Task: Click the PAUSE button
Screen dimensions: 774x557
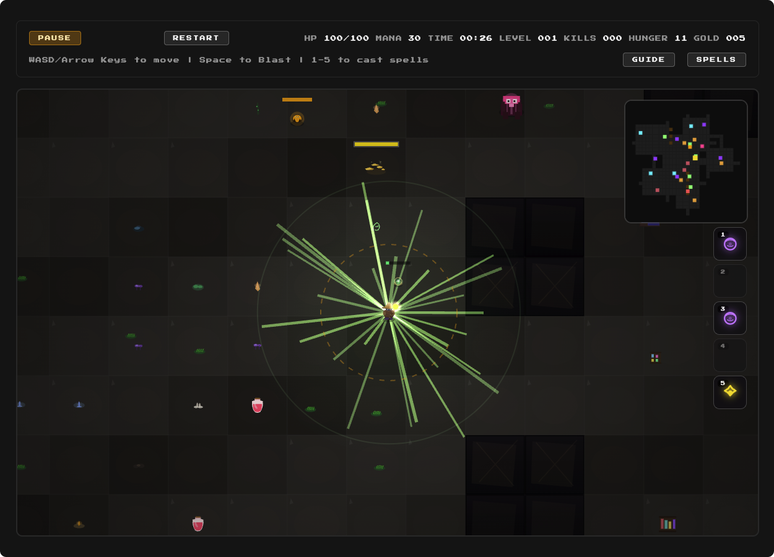Action: [55, 38]
